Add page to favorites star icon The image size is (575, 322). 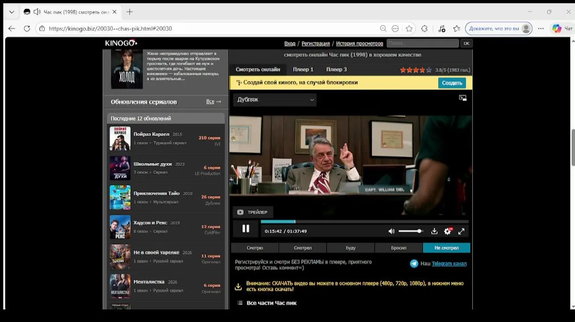point(409,28)
